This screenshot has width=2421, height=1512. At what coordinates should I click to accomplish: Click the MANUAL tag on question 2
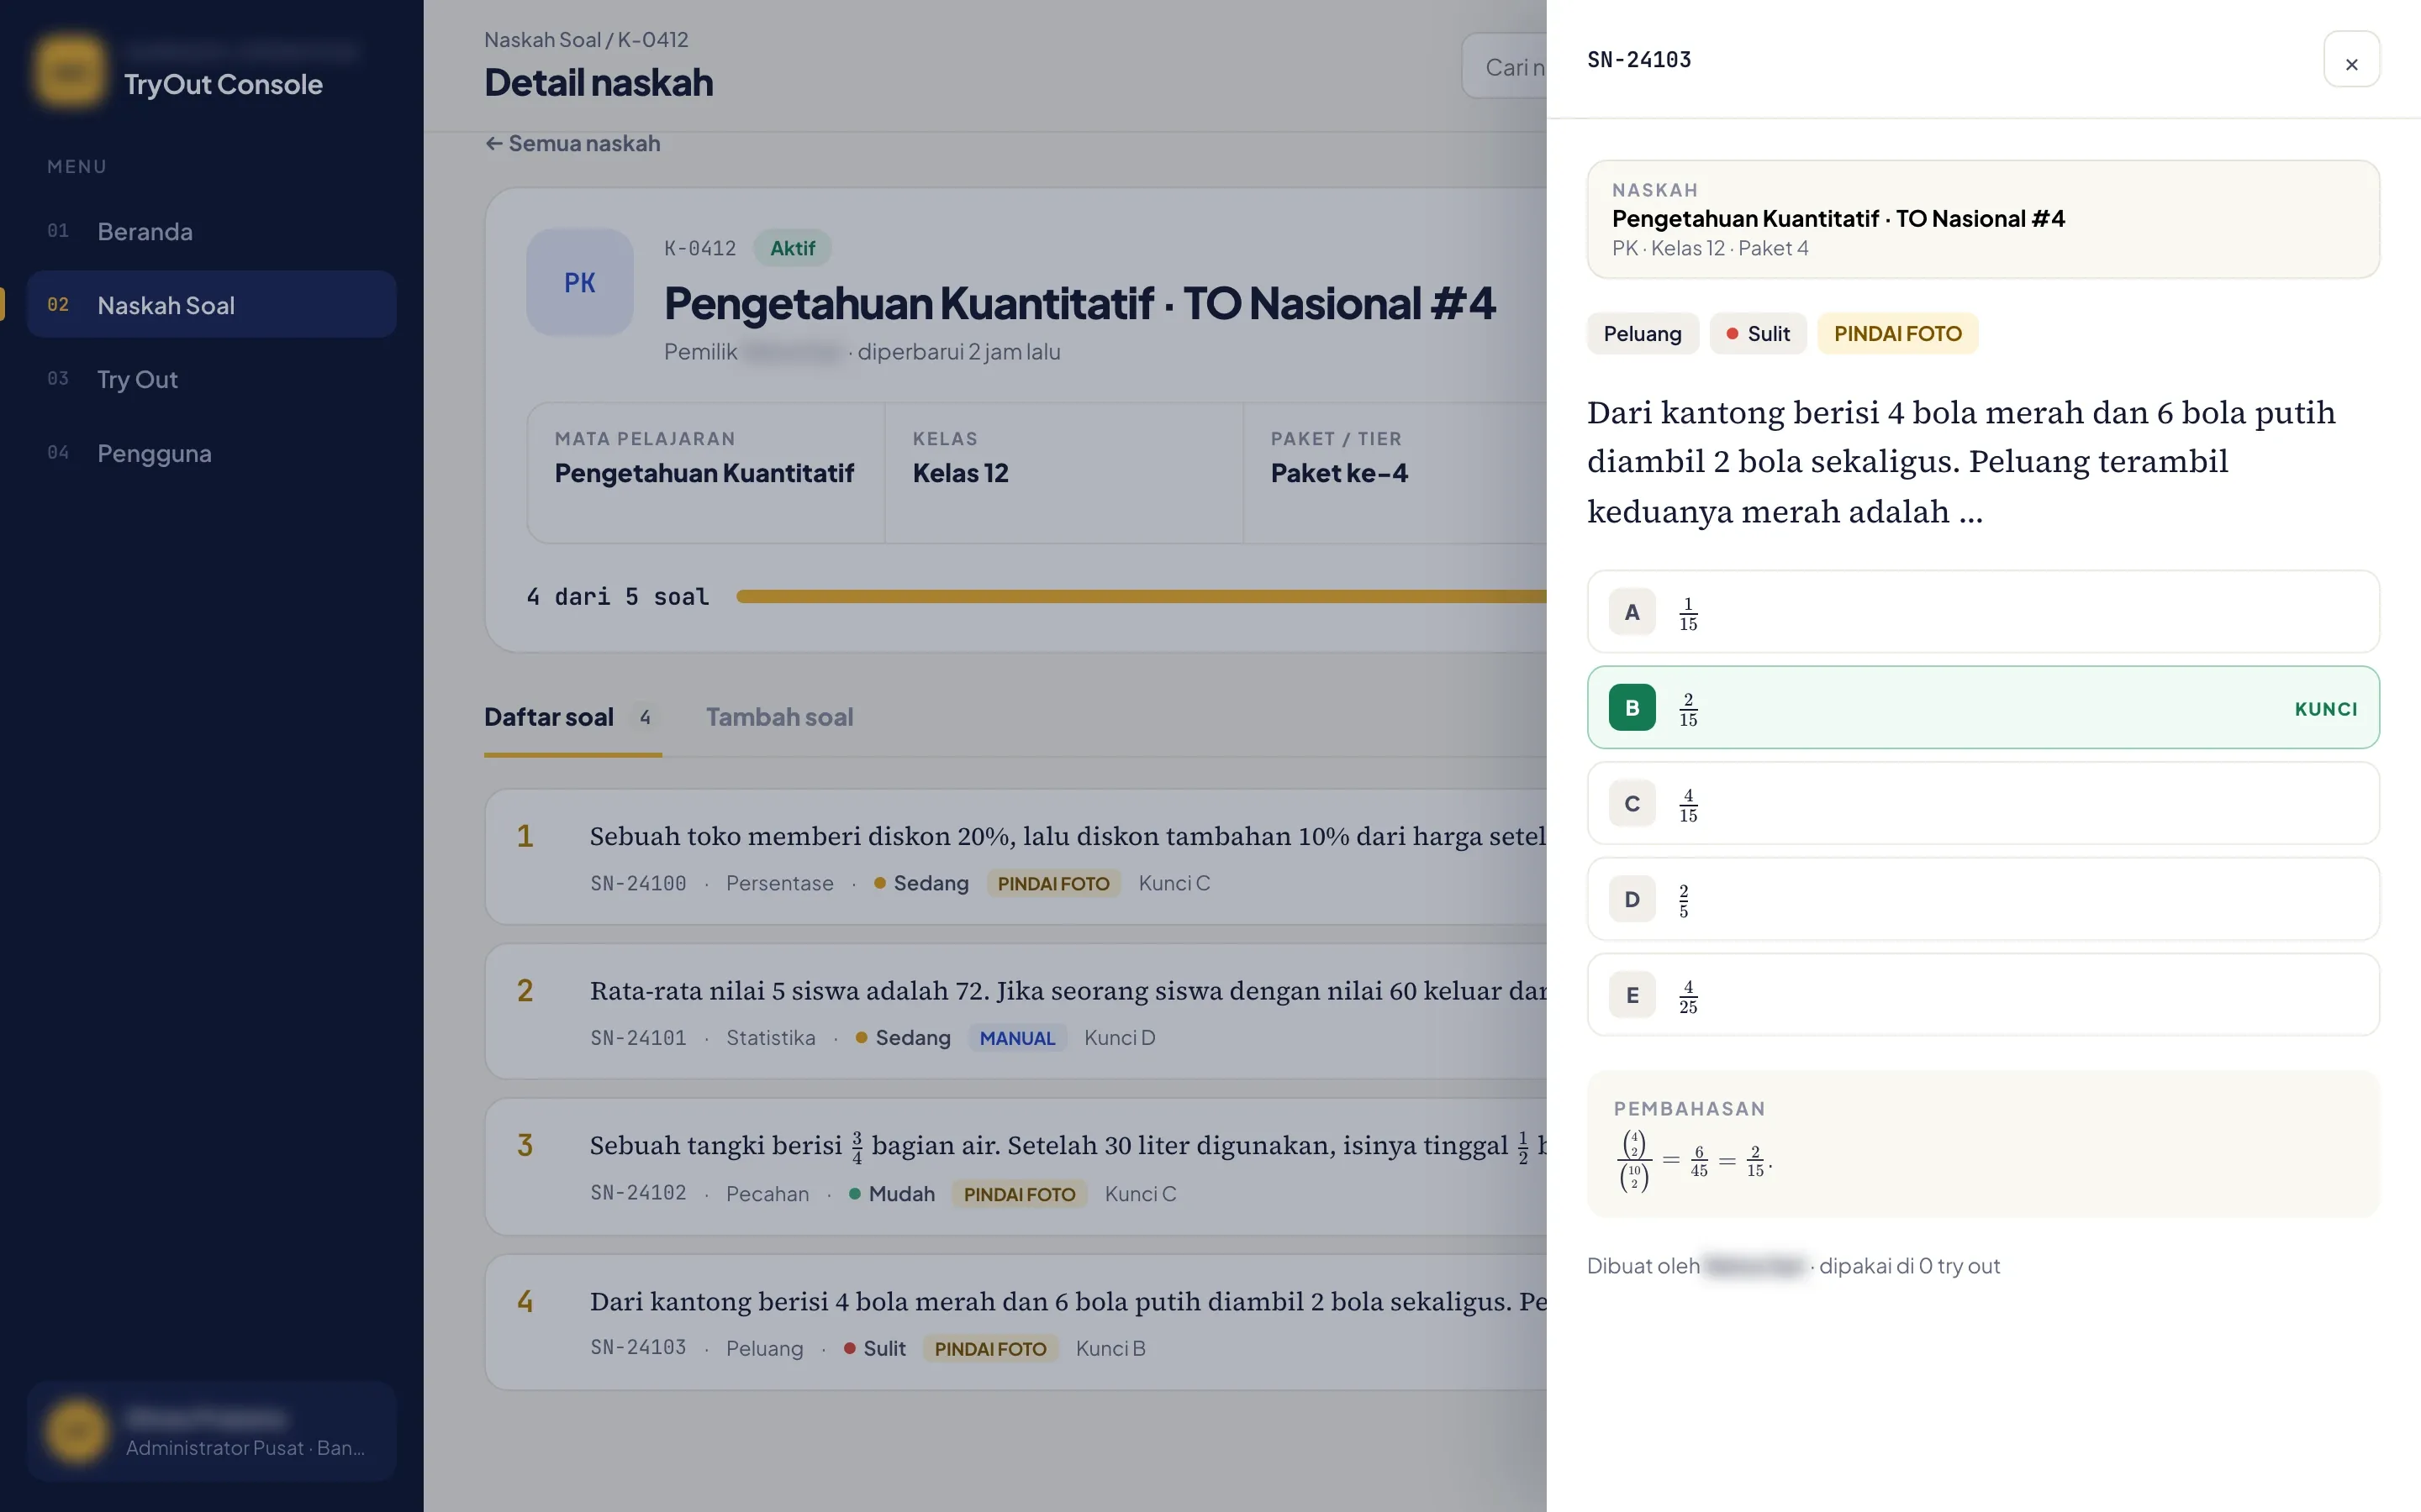click(1017, 1038)
